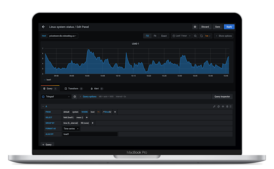Image resolution: width=274 pixels, height=169 pixels.
Task: Click the /^$Host$/ tag value segment
Action: click(107, 112)
